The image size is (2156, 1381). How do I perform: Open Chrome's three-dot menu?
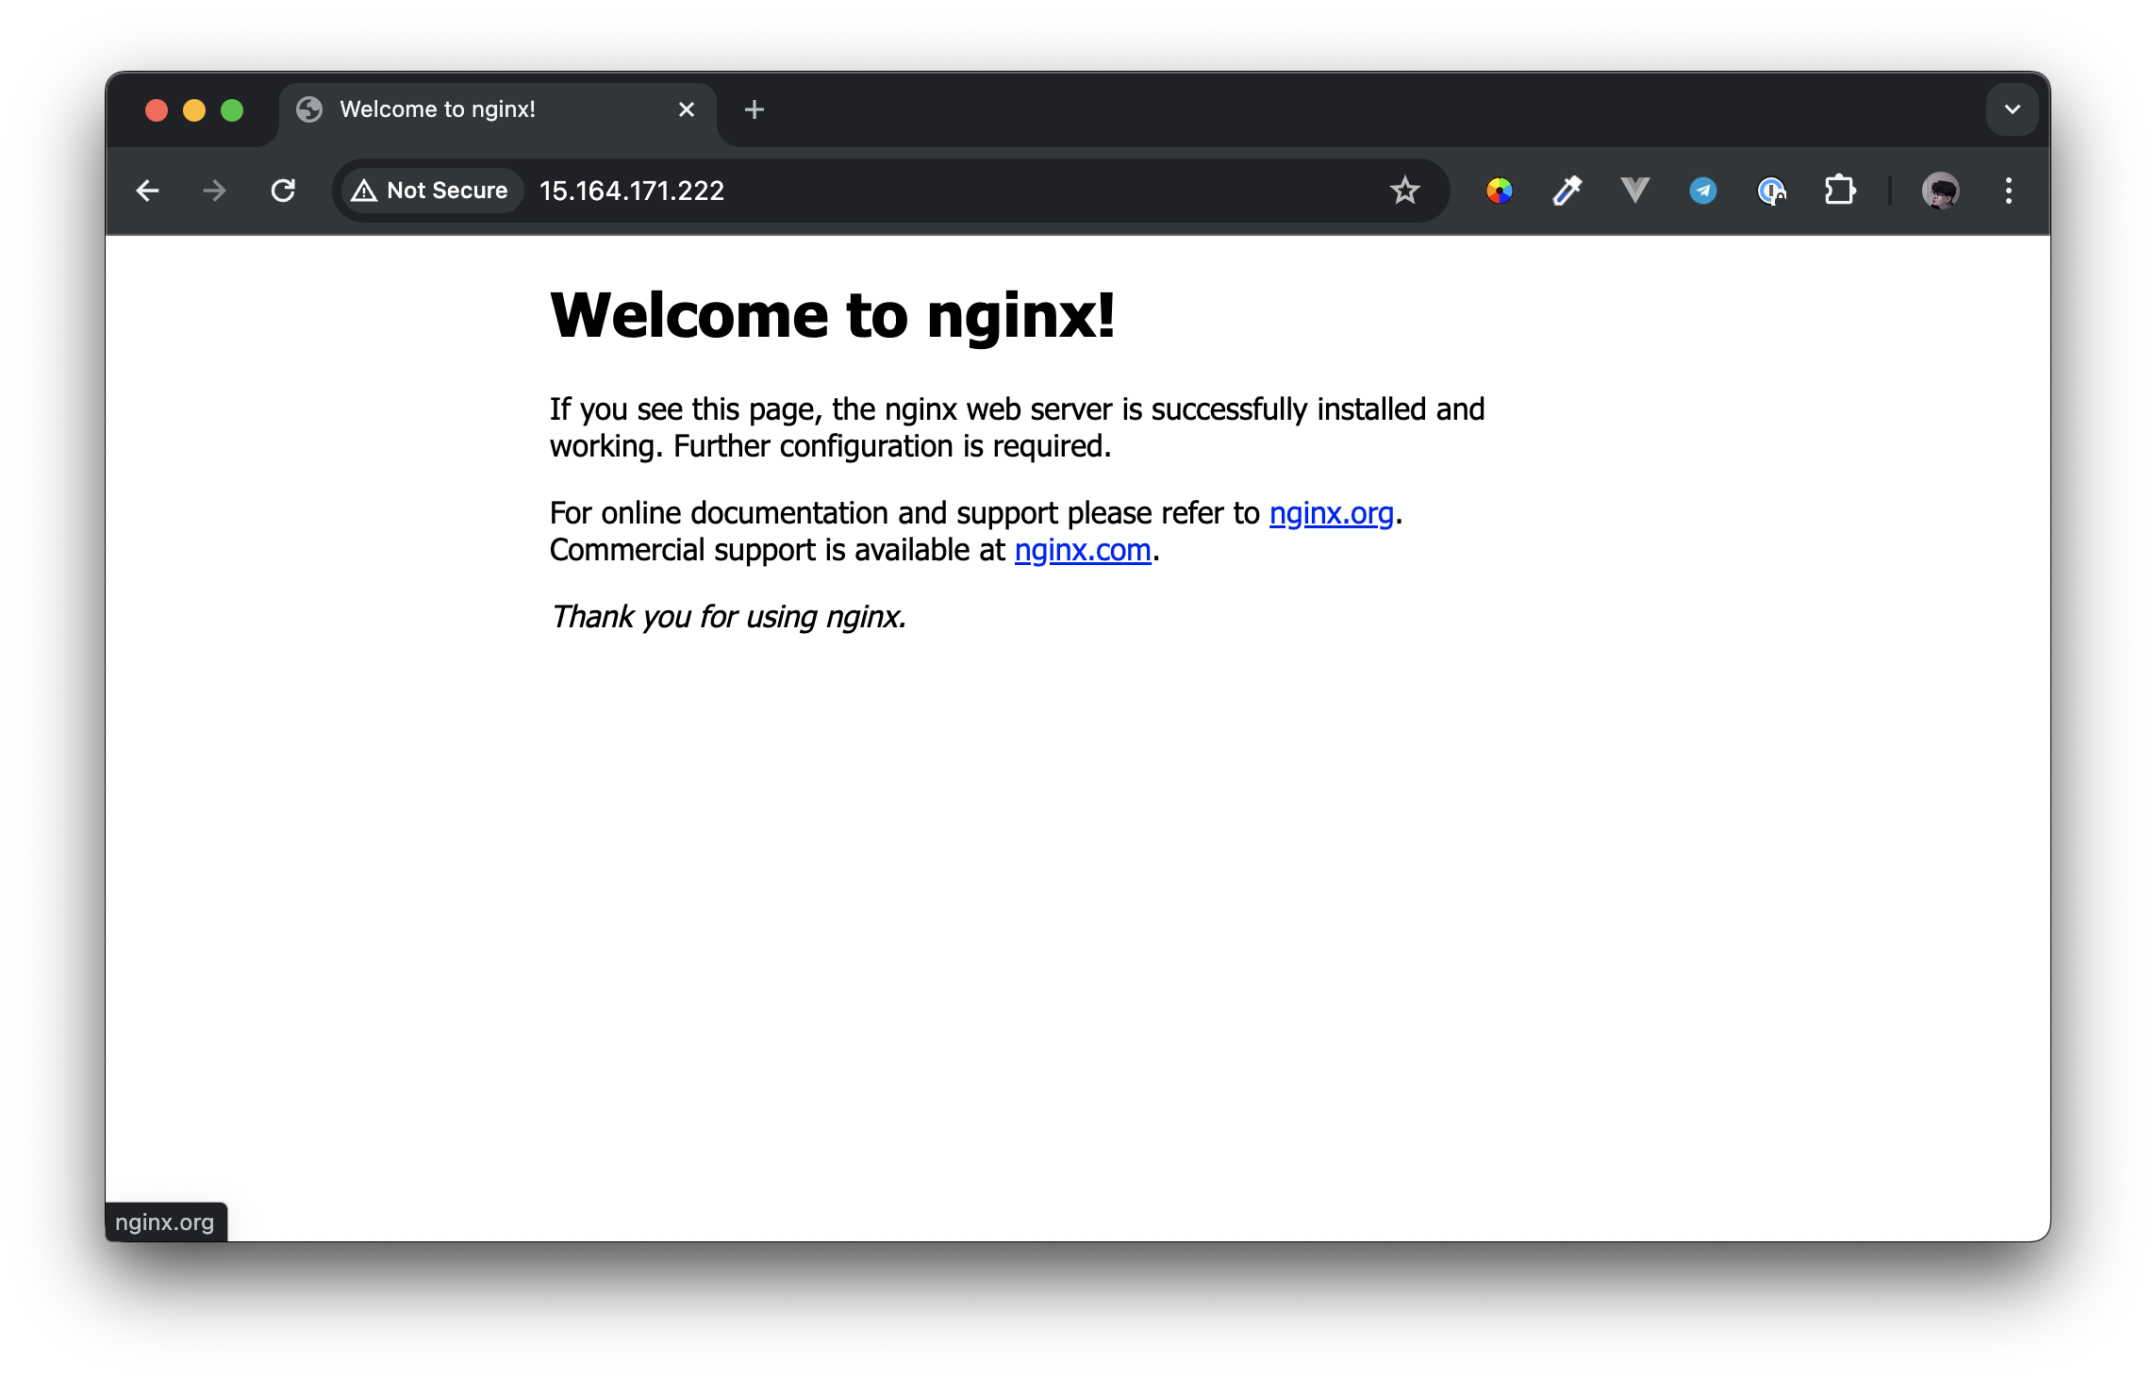[2009, 191]
